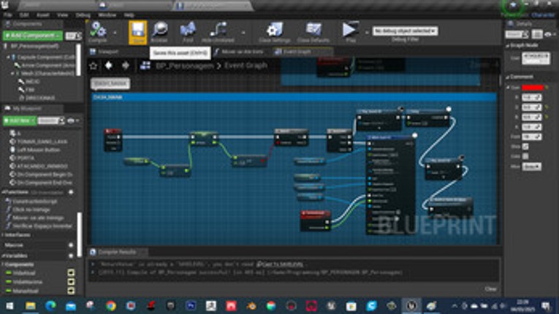Collapse the Mesh (CharacterMesh0) tree node
Image resolution: width=559 pixels, height=314 pixels.
12,74
